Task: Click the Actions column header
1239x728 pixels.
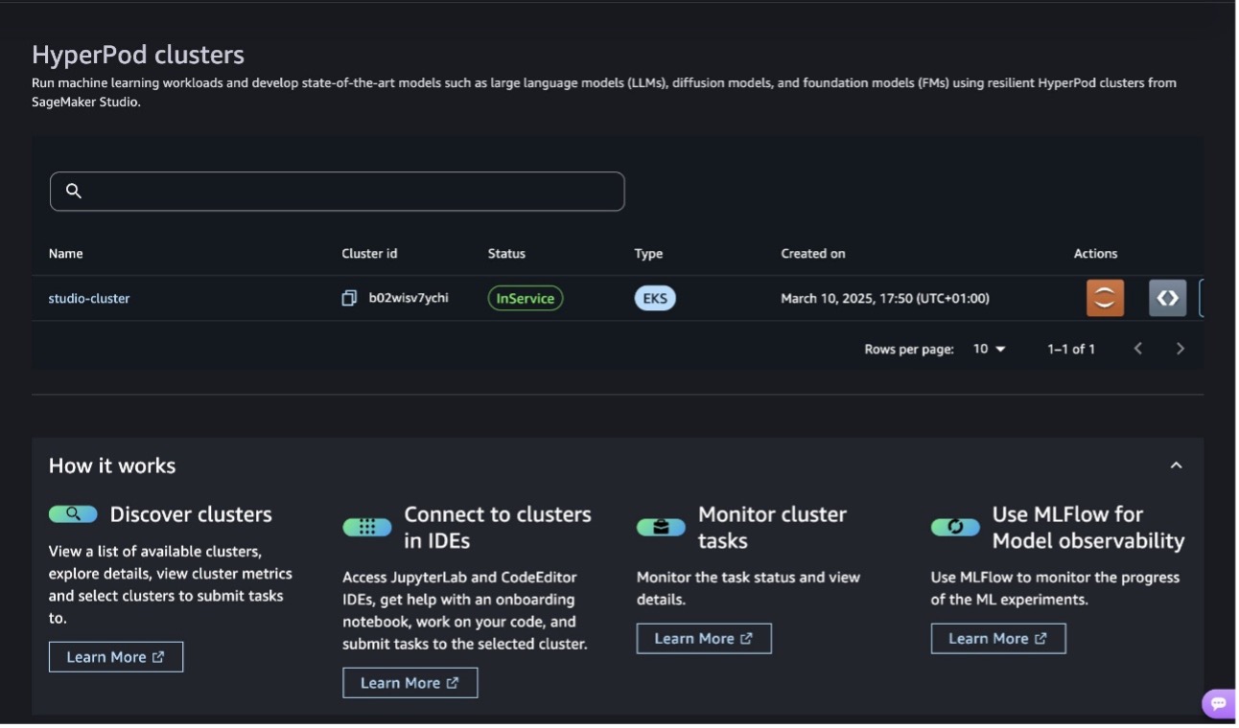Action: 1095,254
